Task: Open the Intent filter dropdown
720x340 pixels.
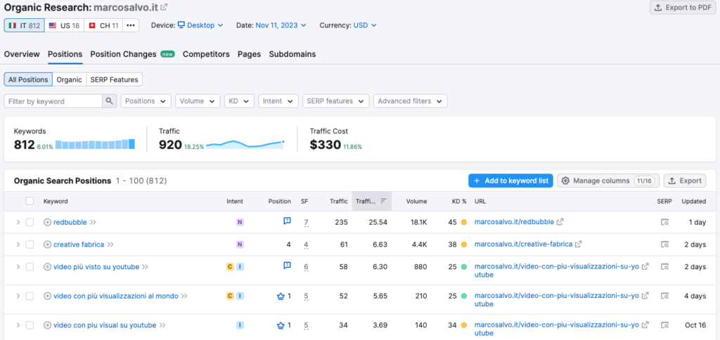Action: [278, 101]
